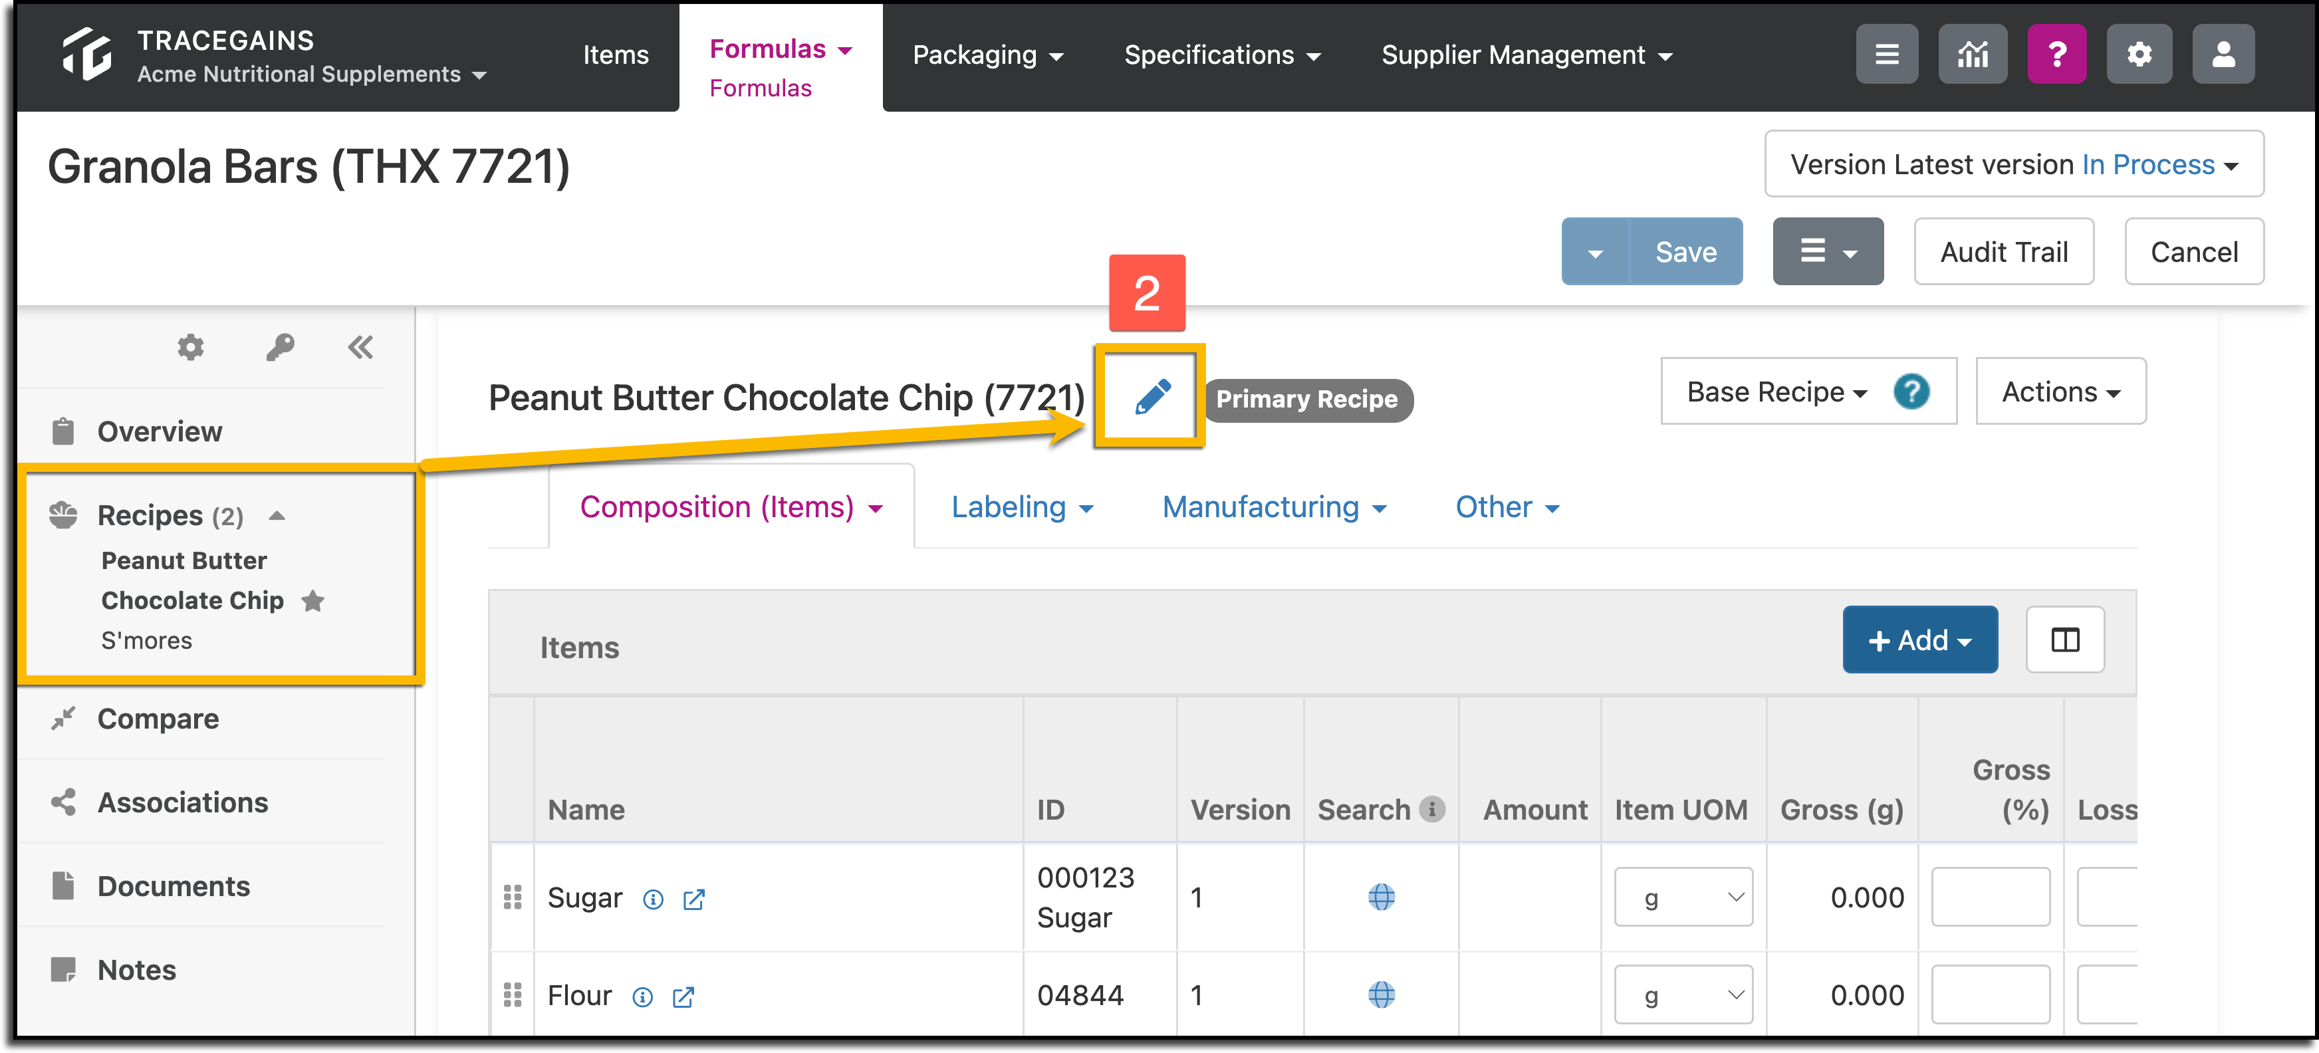Click the info icon next to Flour
Viewport: 2319px width, 1053px height.
(x=642, y=996)
